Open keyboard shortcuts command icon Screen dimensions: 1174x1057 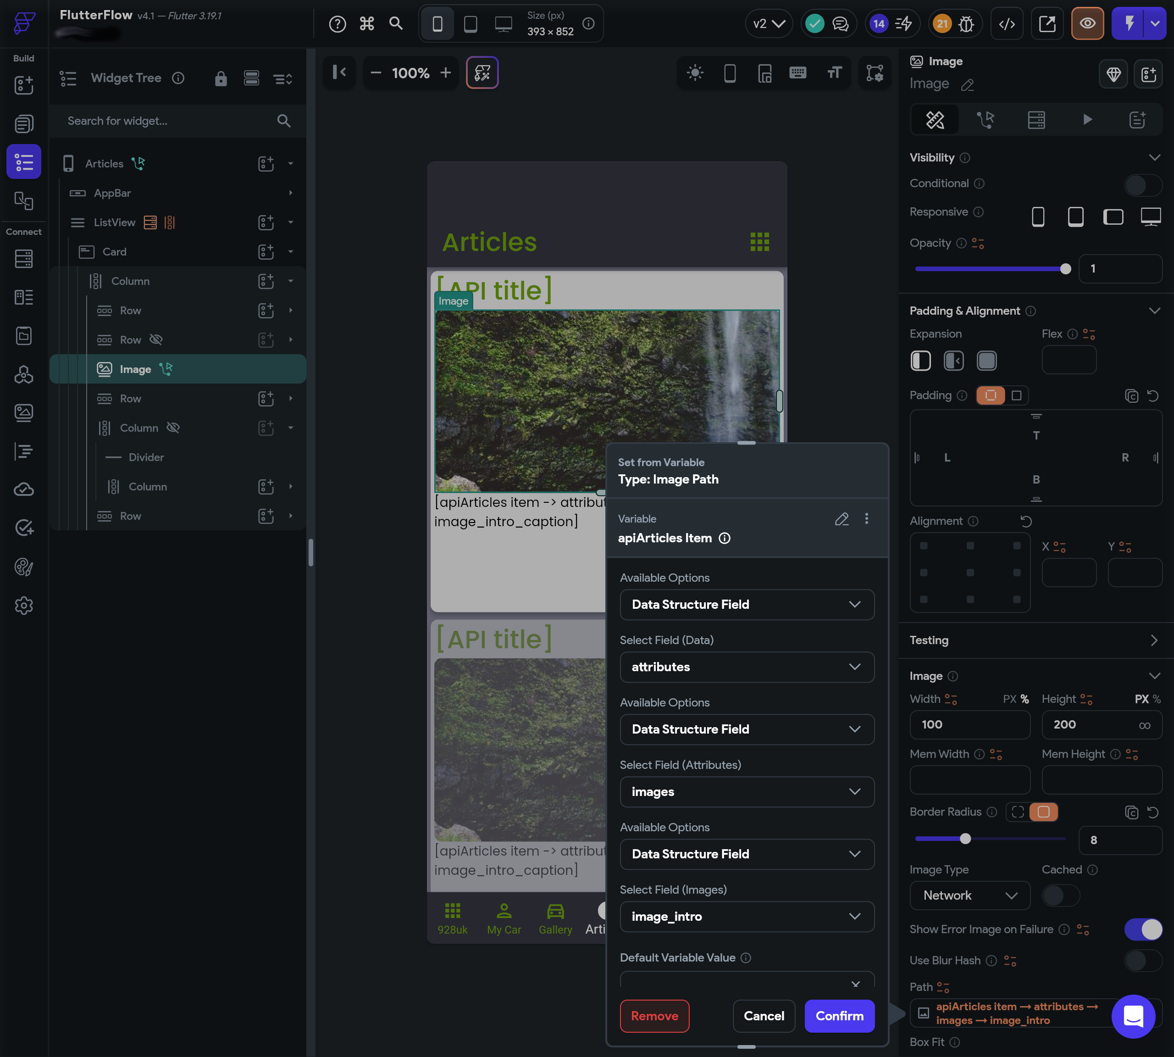click(366, 24)
